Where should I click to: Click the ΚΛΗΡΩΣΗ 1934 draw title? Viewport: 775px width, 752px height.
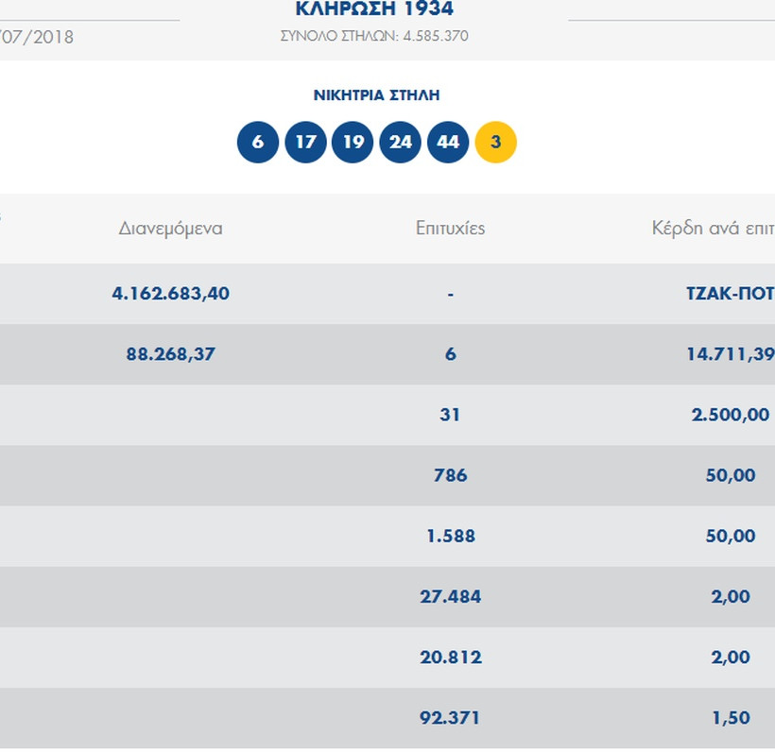pos(374,10)
